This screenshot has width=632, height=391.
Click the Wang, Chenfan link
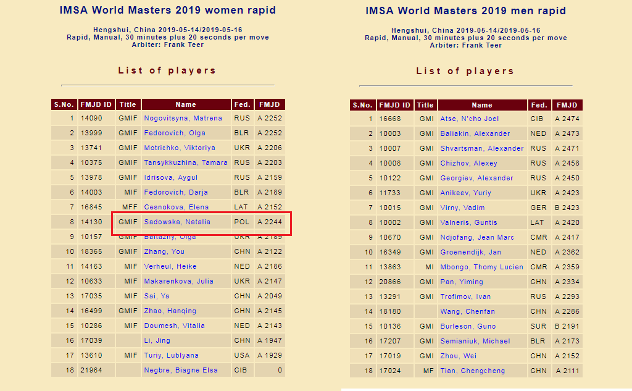coord(468,311)
